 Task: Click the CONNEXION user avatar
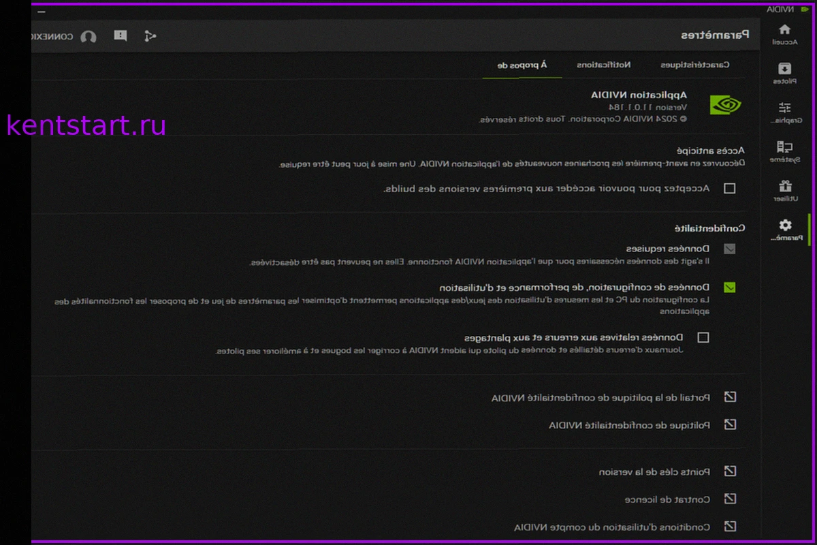(x=89, y=37)
